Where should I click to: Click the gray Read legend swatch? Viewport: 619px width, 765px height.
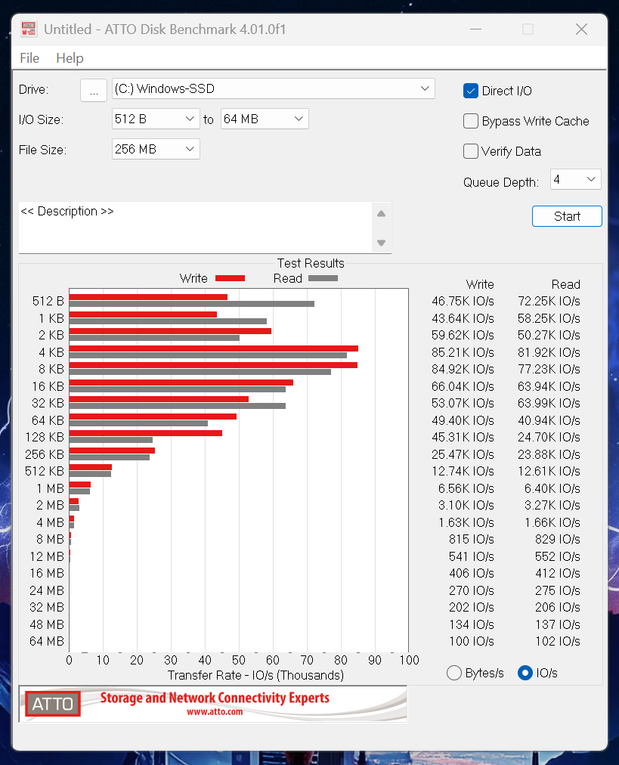pyautogui.click(x=323, y=278)
